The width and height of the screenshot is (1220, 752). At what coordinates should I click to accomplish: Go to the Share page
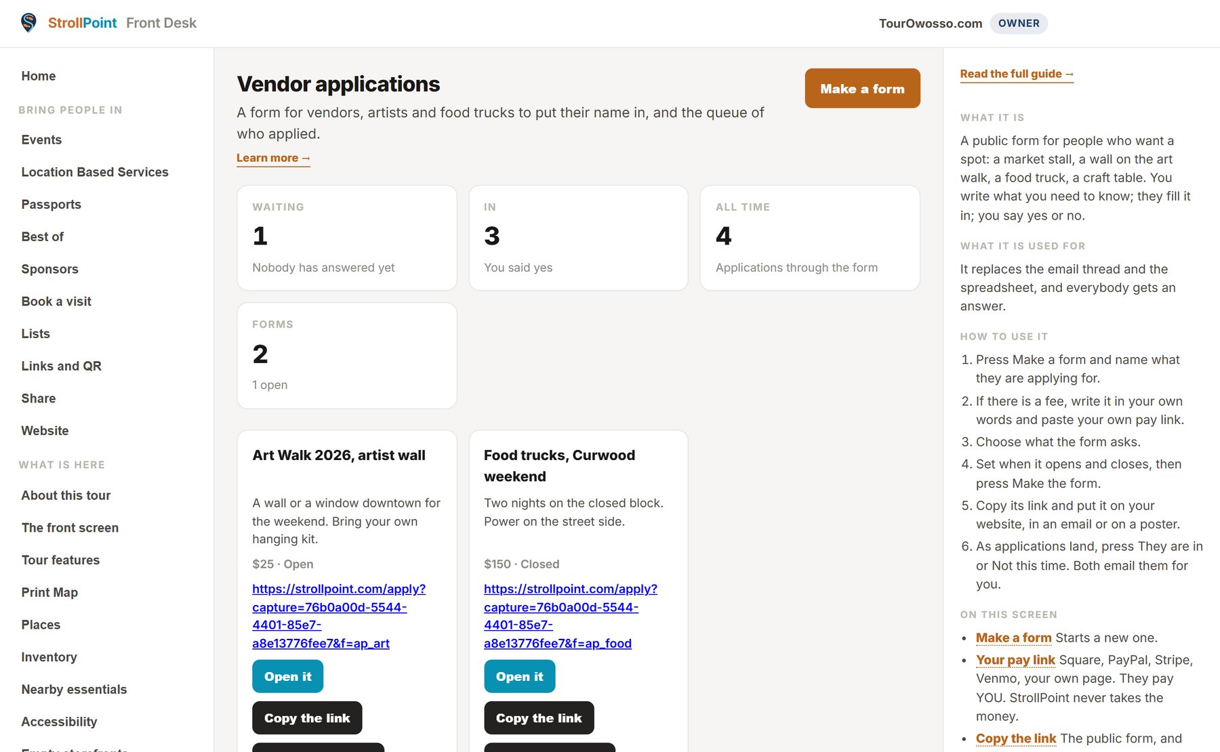(39, 398)
